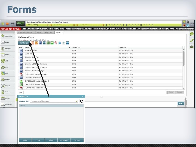
Task: Click the File Manager button
Action: pyautogui.click(x=24, y=43)
